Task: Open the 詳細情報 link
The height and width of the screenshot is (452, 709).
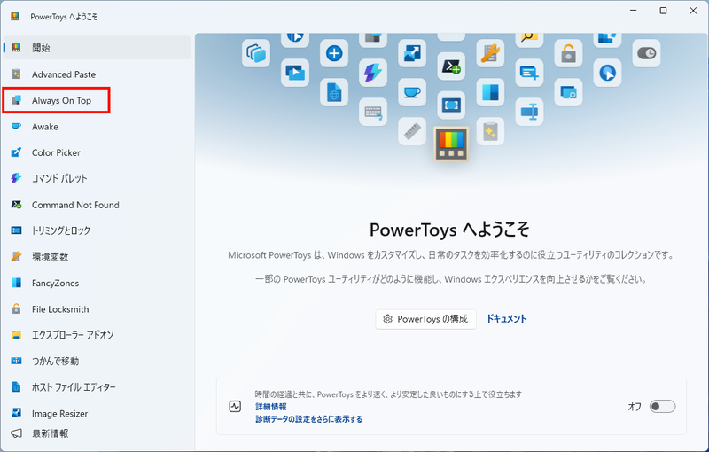Action: 271,407
